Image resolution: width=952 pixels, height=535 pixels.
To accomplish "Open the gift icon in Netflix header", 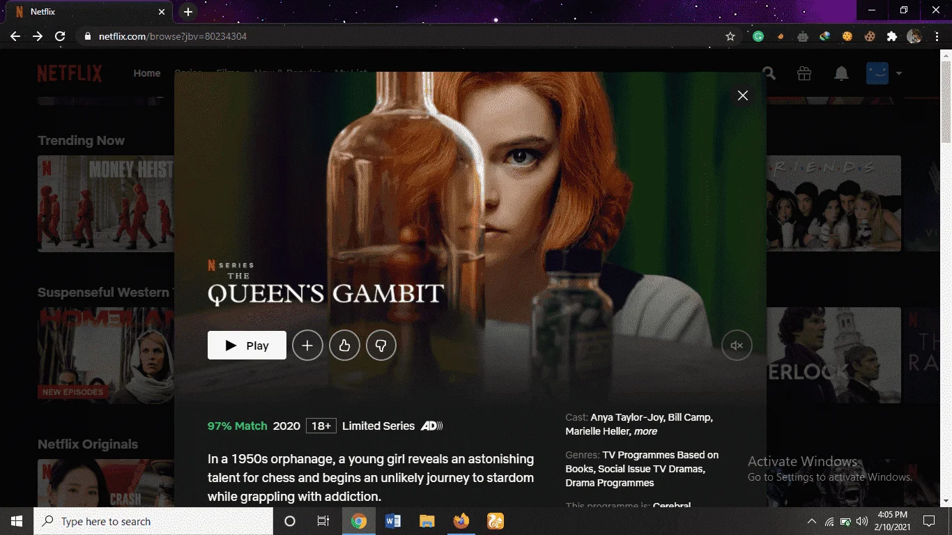I will pyautogui.click(x=804, y=73).
